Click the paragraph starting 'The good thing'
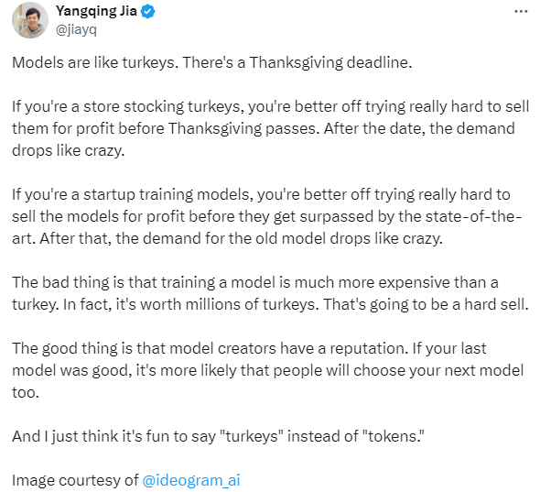540x492 pixels. 267,370
